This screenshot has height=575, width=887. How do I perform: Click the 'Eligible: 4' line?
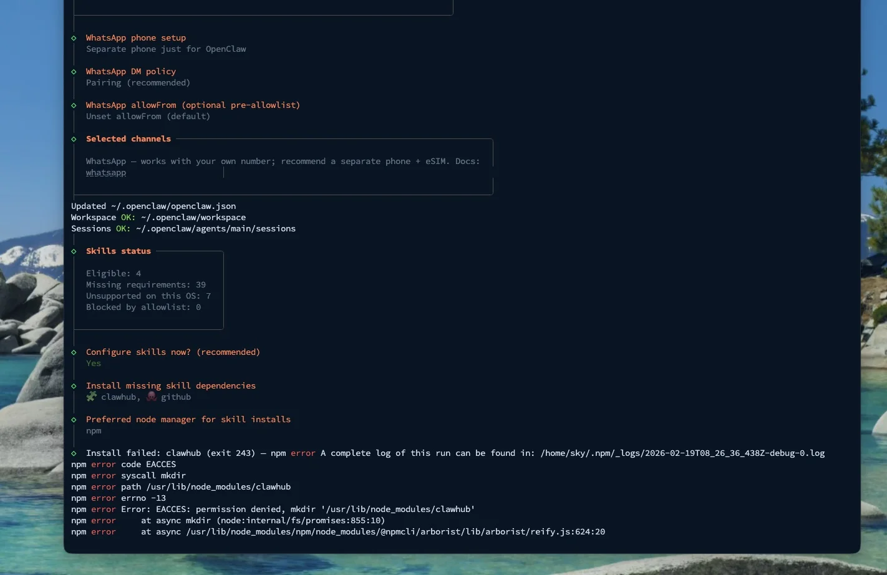114,274
